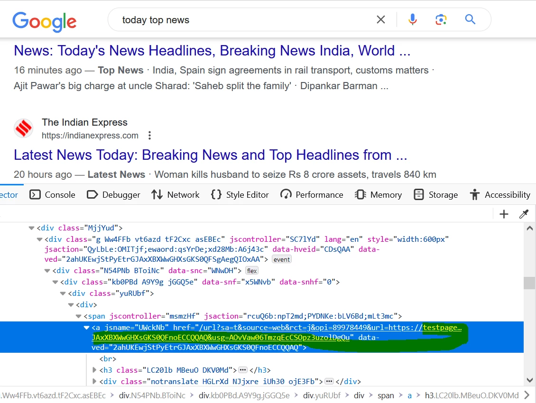Open the News: Today's News Headlines result

[x=212, y=51]
